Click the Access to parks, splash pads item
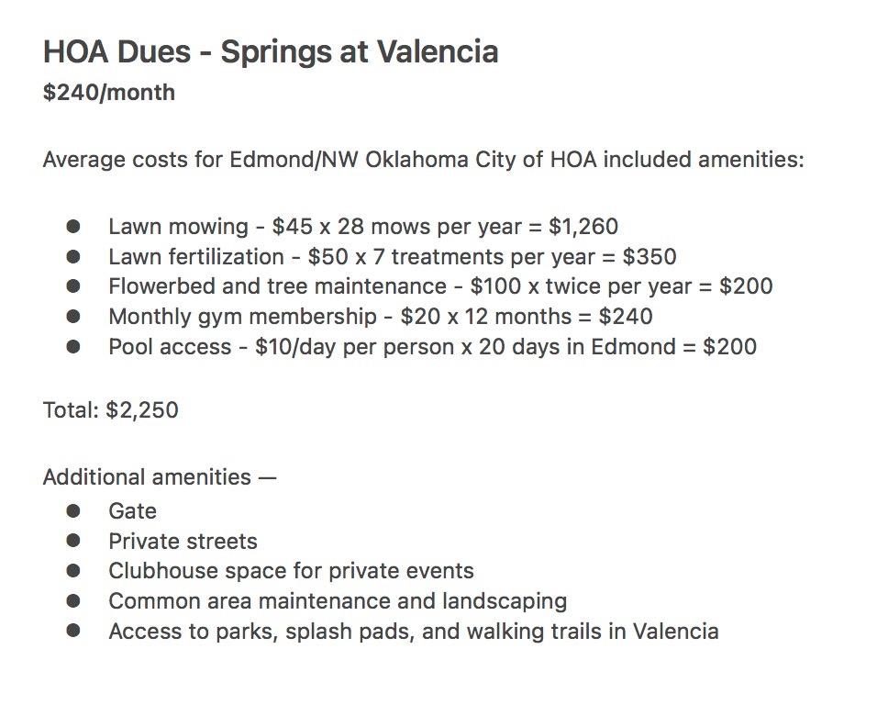This screenshot has width=888, height=705. pyautogui.click(x=414, y=632)
